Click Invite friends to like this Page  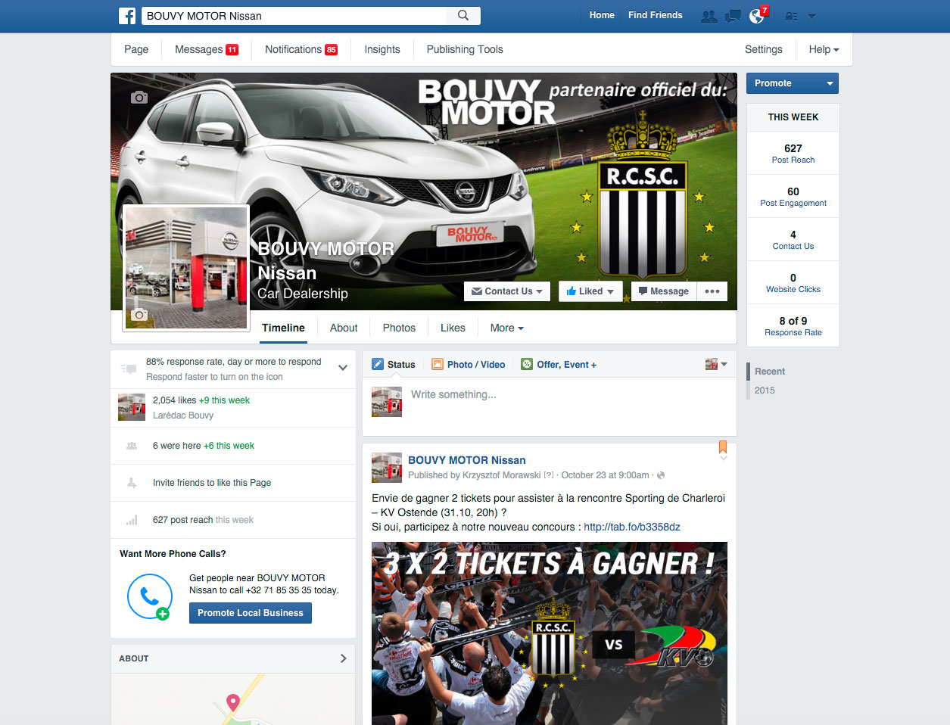tap(212, 483)
